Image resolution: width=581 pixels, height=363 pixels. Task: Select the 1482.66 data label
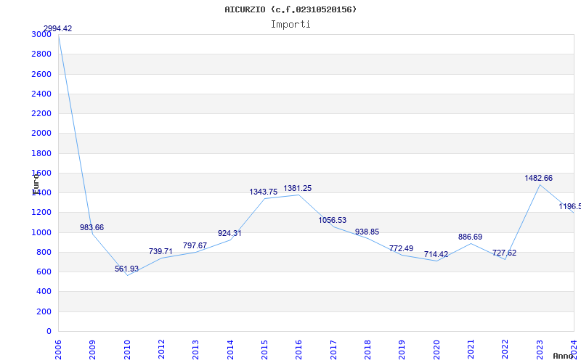(x=538, y=178)
